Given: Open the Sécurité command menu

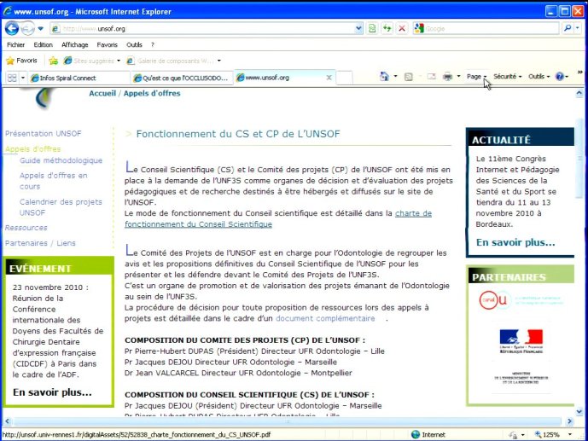Looking at the screenshot, I should click(508, 77).
